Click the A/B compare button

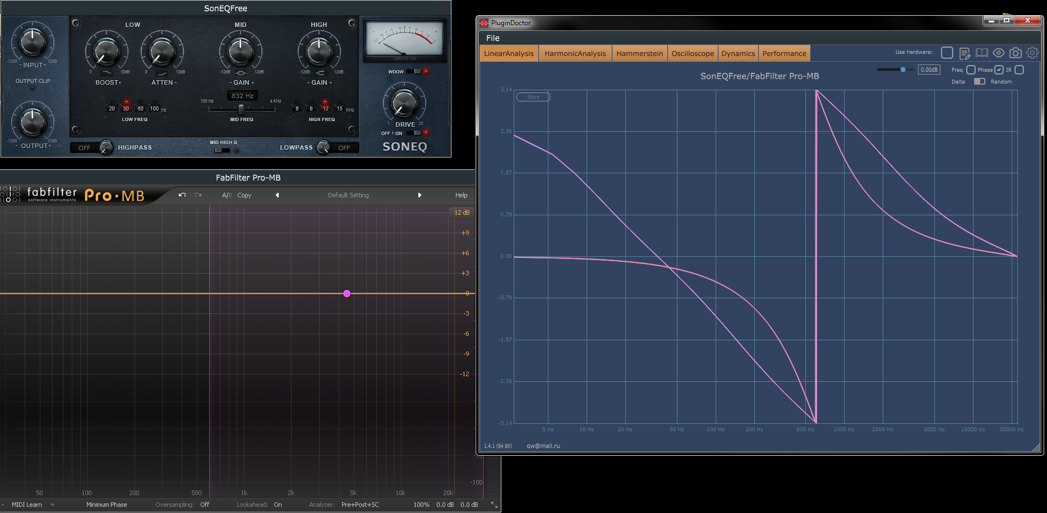click(x=227, y=195)
